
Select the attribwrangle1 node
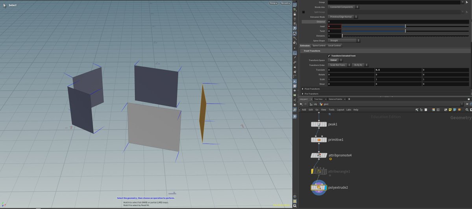pyautogui.click(x=319, y=171)
